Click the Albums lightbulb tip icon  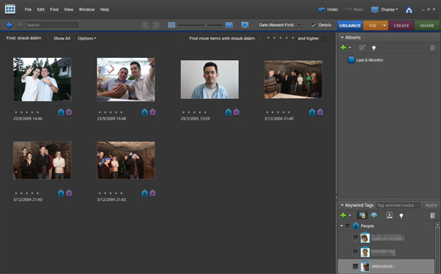pos(374,48)
